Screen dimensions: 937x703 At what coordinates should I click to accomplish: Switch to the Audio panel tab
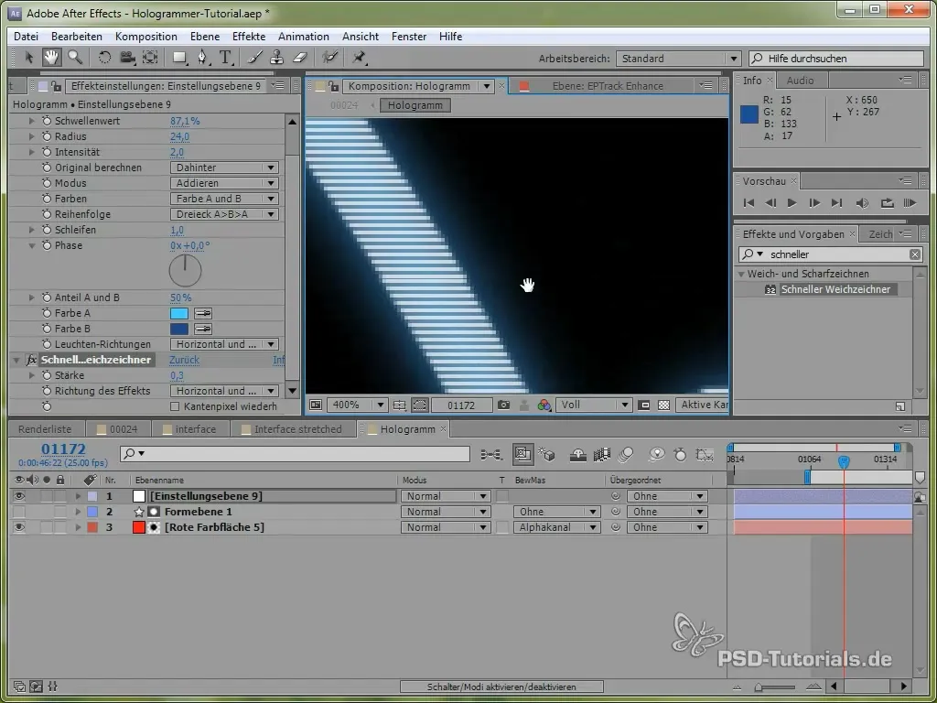point(800,81)
